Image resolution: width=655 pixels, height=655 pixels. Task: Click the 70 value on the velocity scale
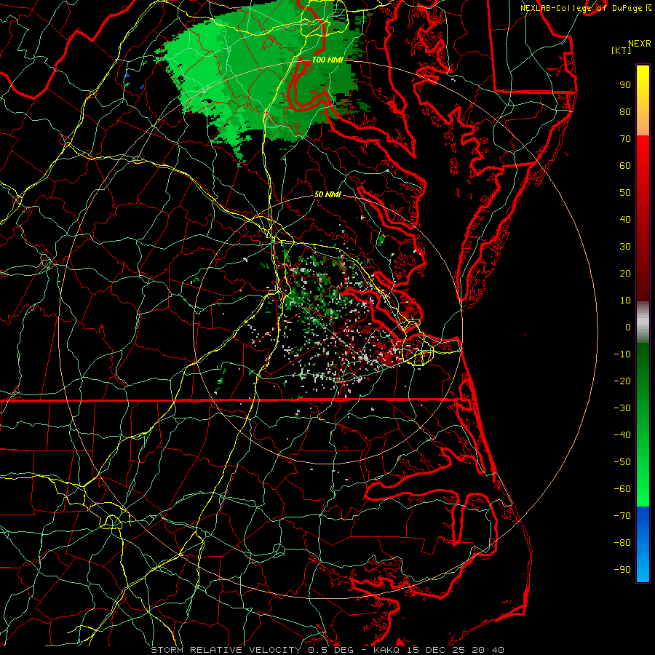[625, 139]
